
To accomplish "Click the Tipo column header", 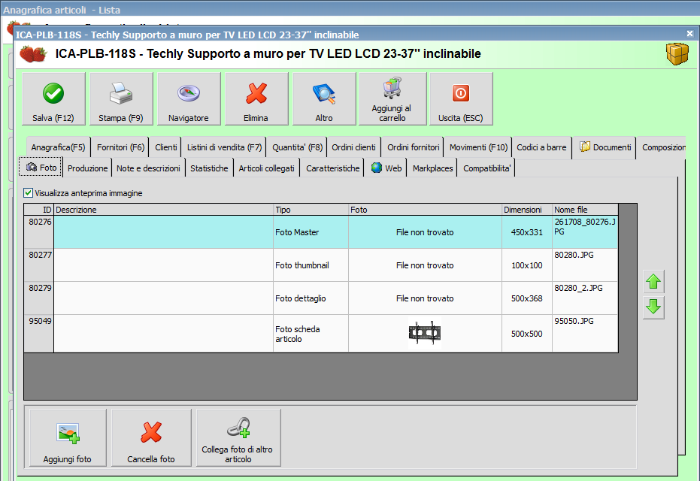I will [311, 210].
